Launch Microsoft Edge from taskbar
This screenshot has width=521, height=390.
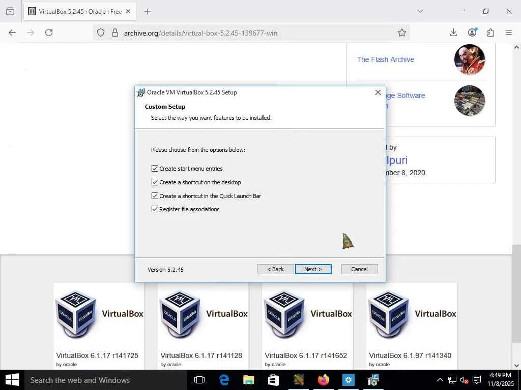pyautogui.click(x=224, y=380)
